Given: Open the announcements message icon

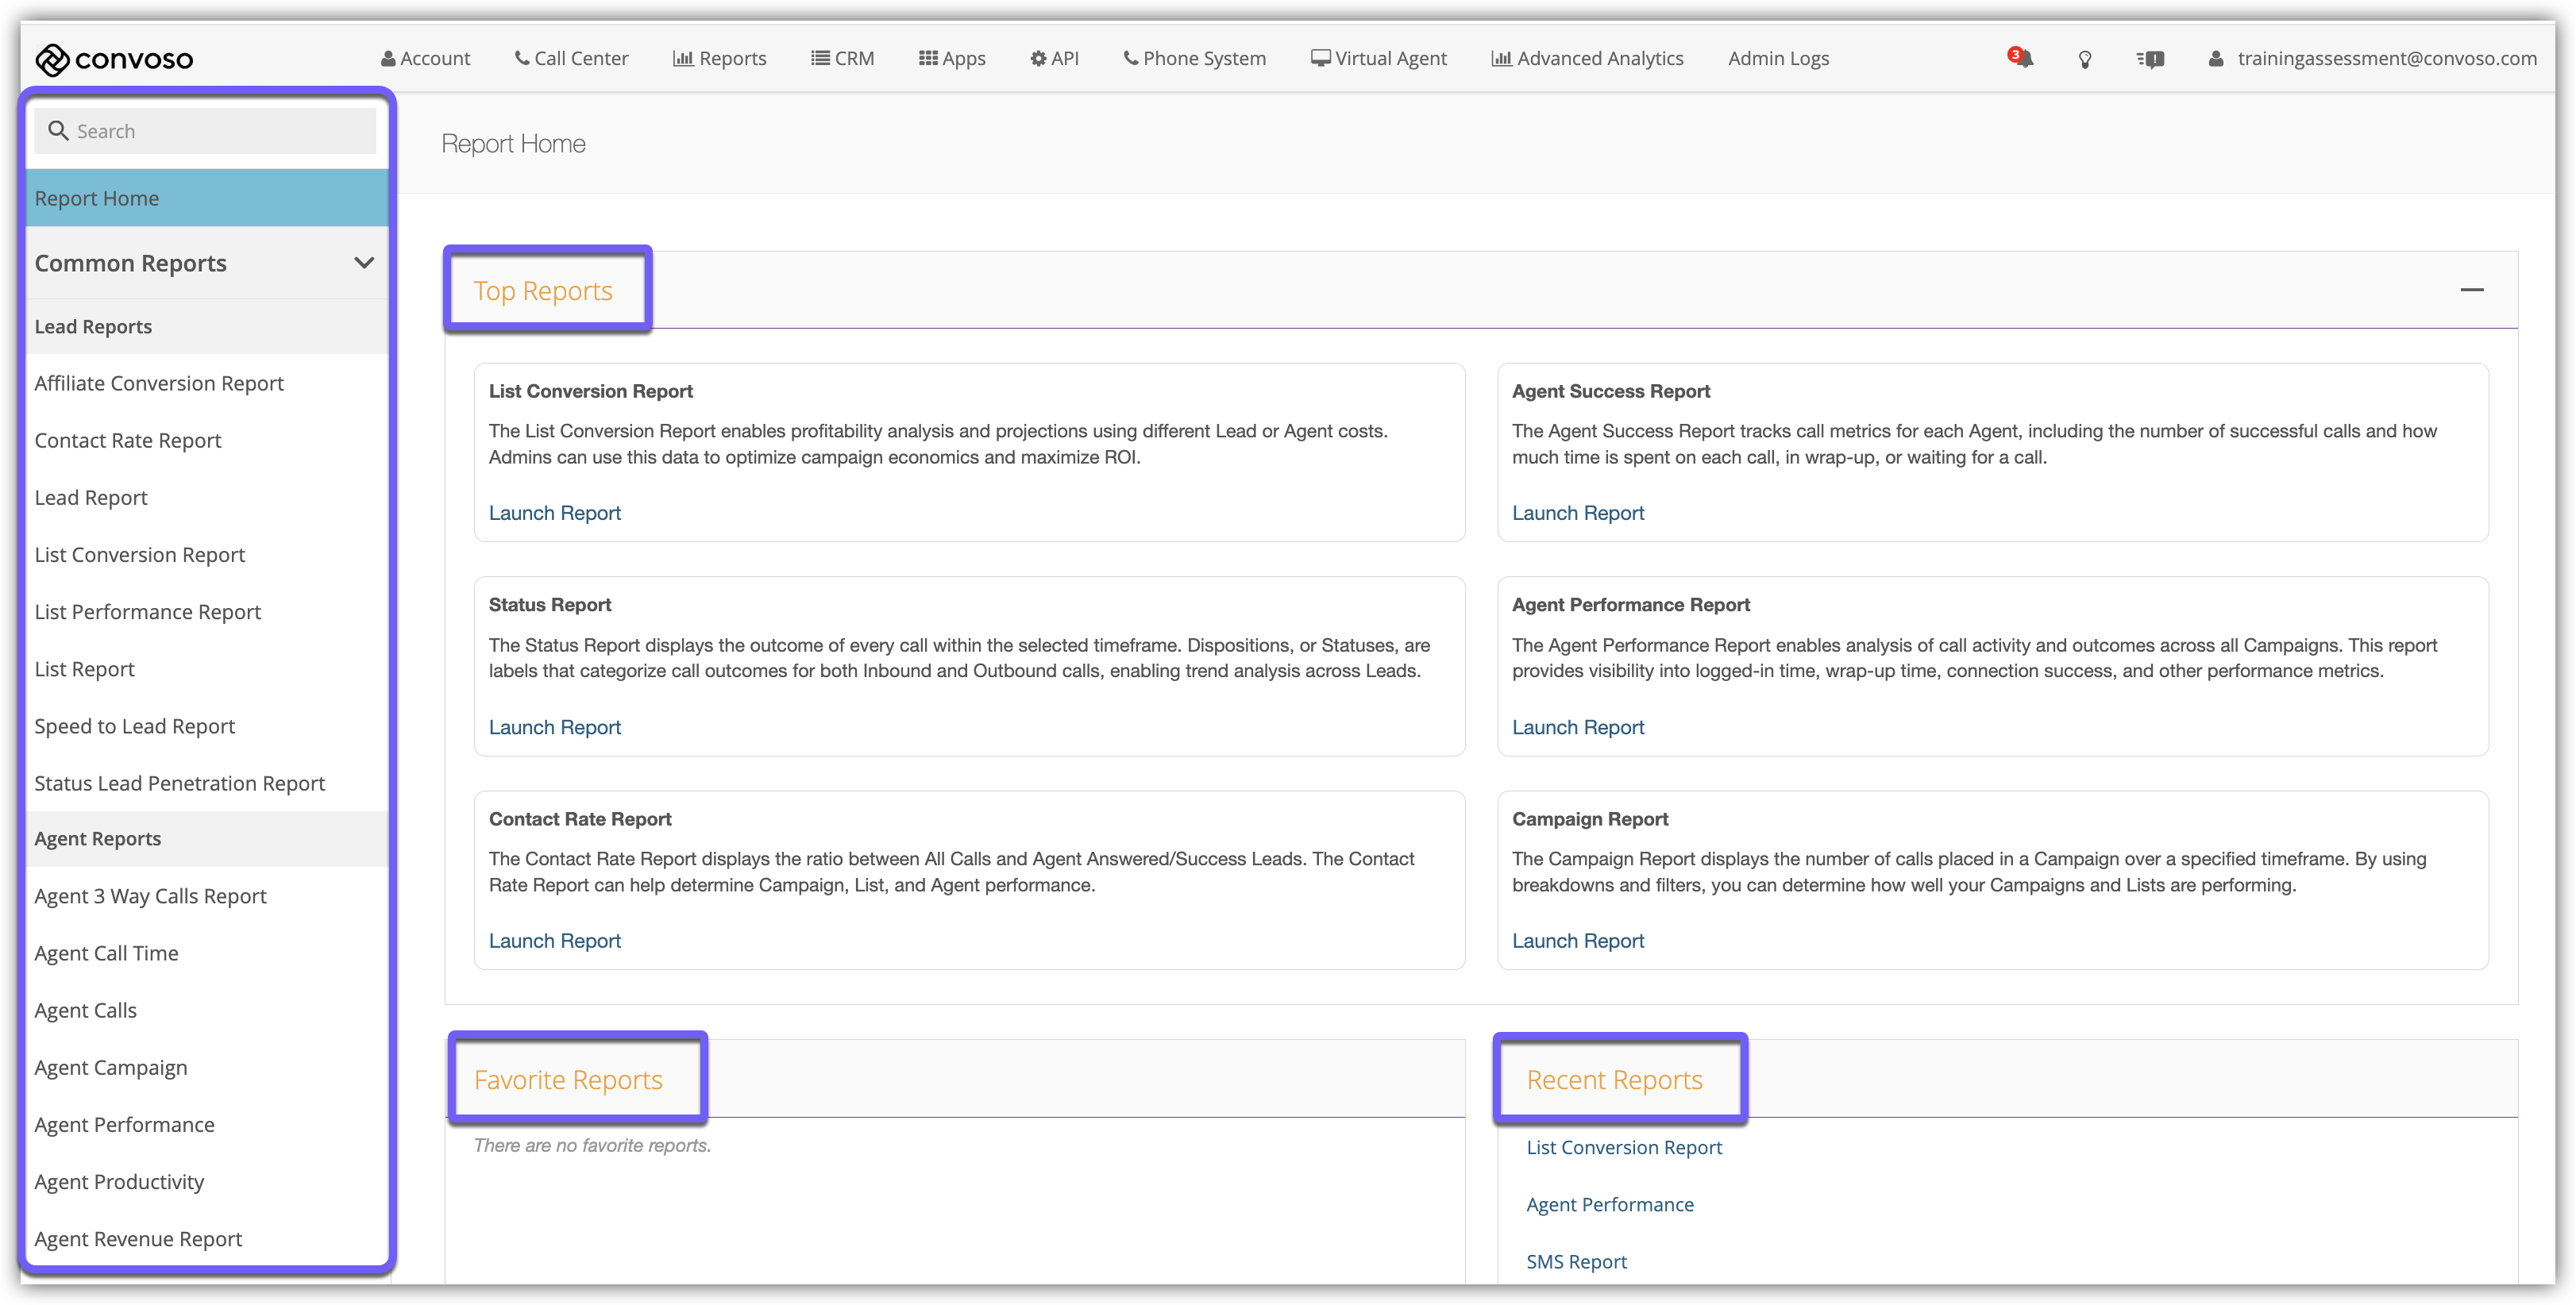Looking at the screenshot, I should click(x=2151, y=59).
